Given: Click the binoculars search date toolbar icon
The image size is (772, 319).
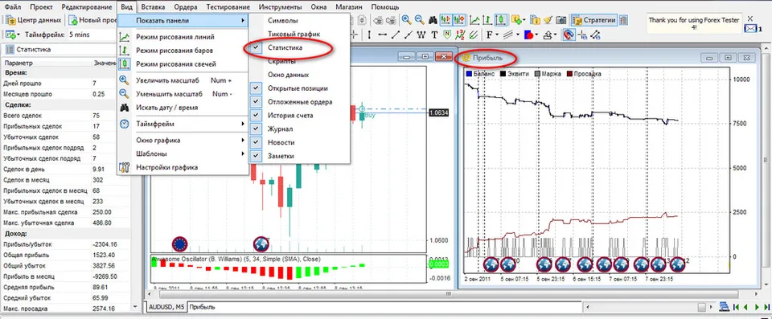Looking at the screenshot, I should (x=433, y=20).
